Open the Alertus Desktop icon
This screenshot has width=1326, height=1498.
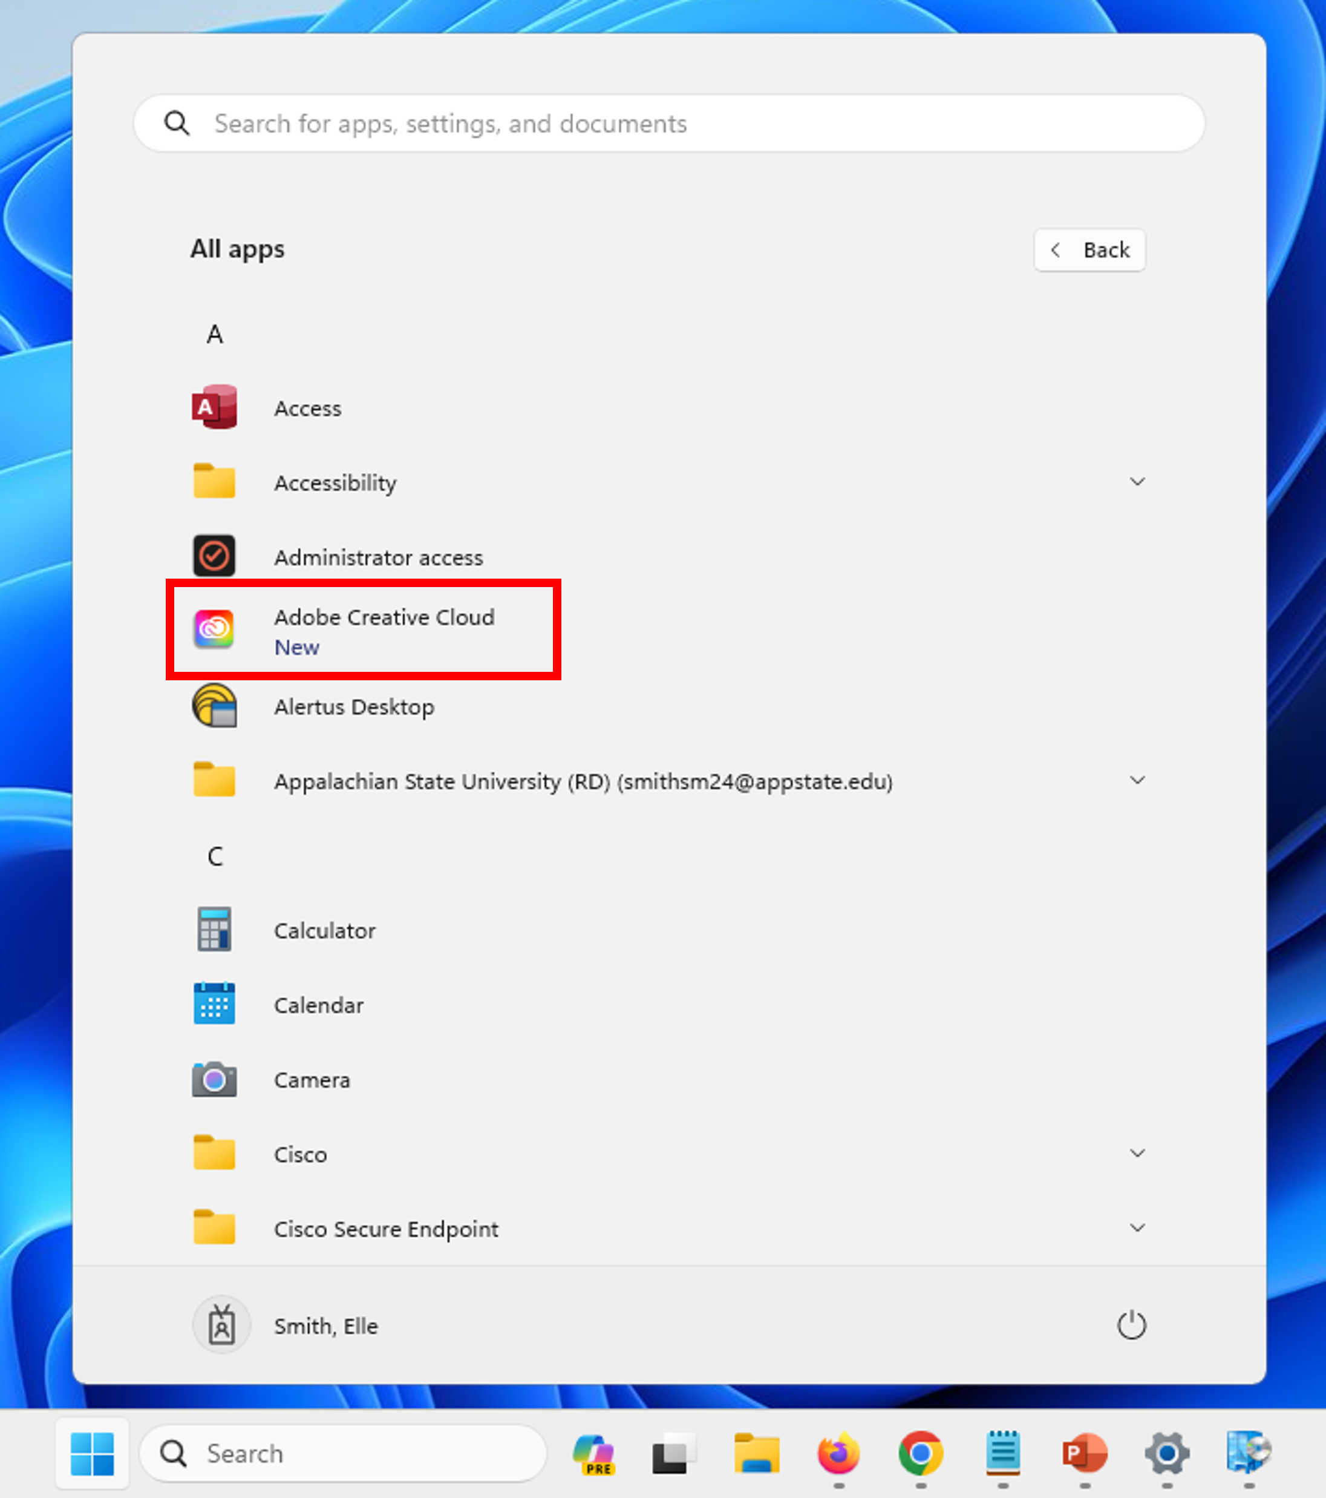(214, 706)
